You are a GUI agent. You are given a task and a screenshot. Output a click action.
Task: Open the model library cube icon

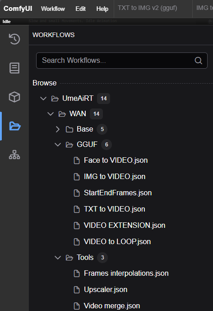coord(14,97)
